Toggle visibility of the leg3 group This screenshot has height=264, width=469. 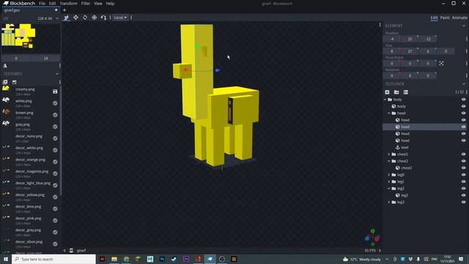tap(463, 202)
